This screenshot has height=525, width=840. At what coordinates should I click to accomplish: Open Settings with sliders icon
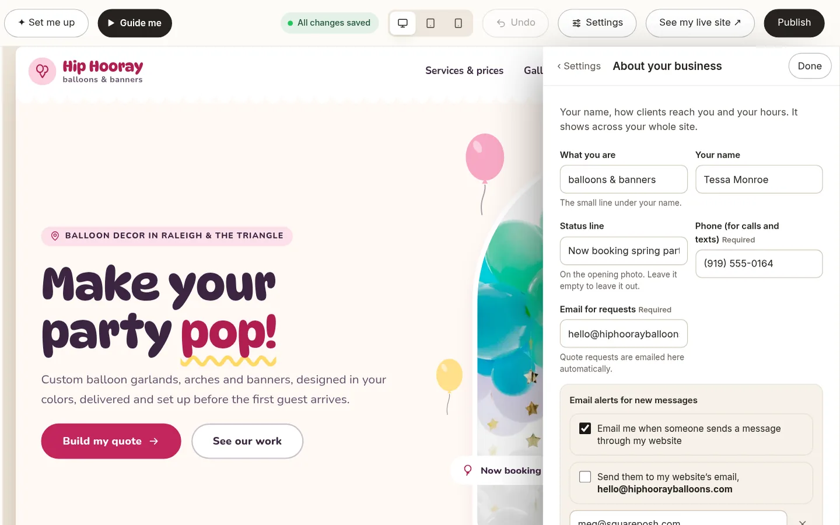pos(597,23)
